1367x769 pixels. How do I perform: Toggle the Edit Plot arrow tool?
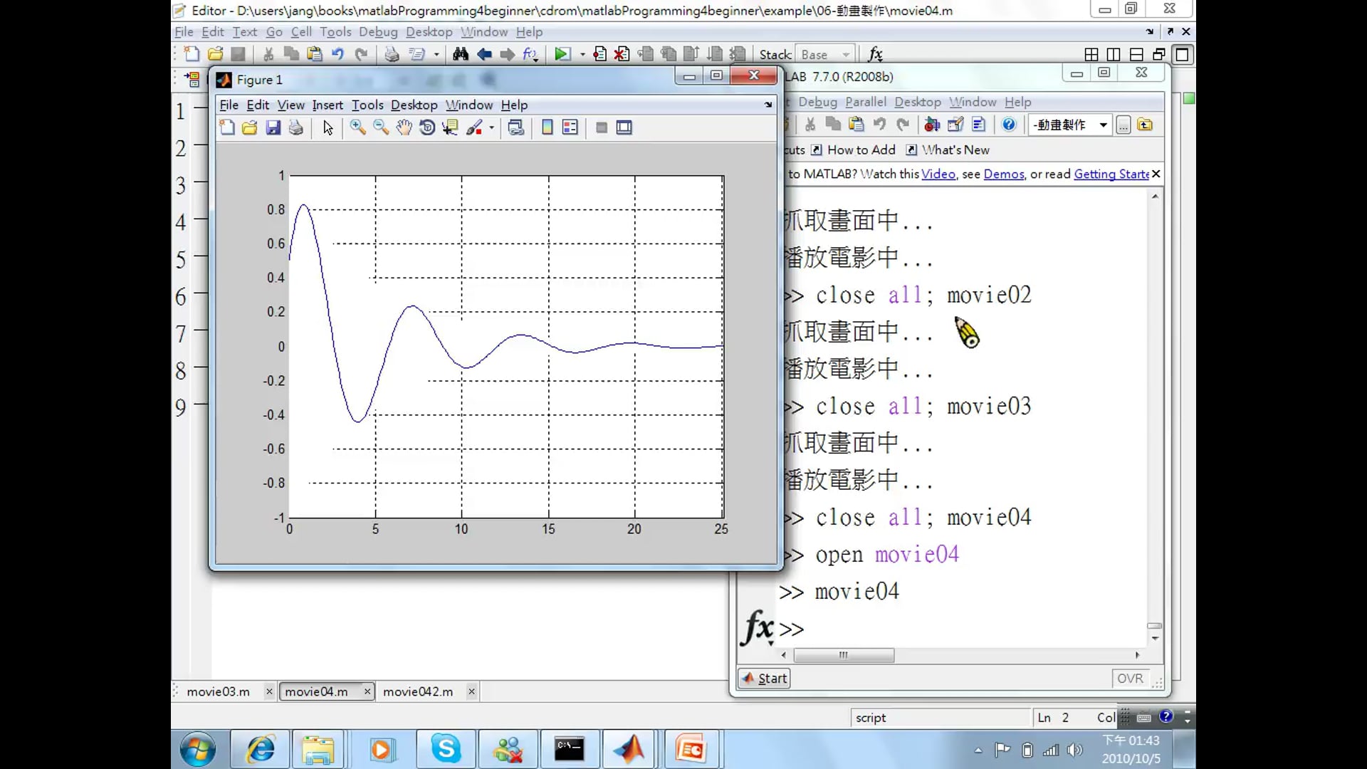(x=328, y=127)
